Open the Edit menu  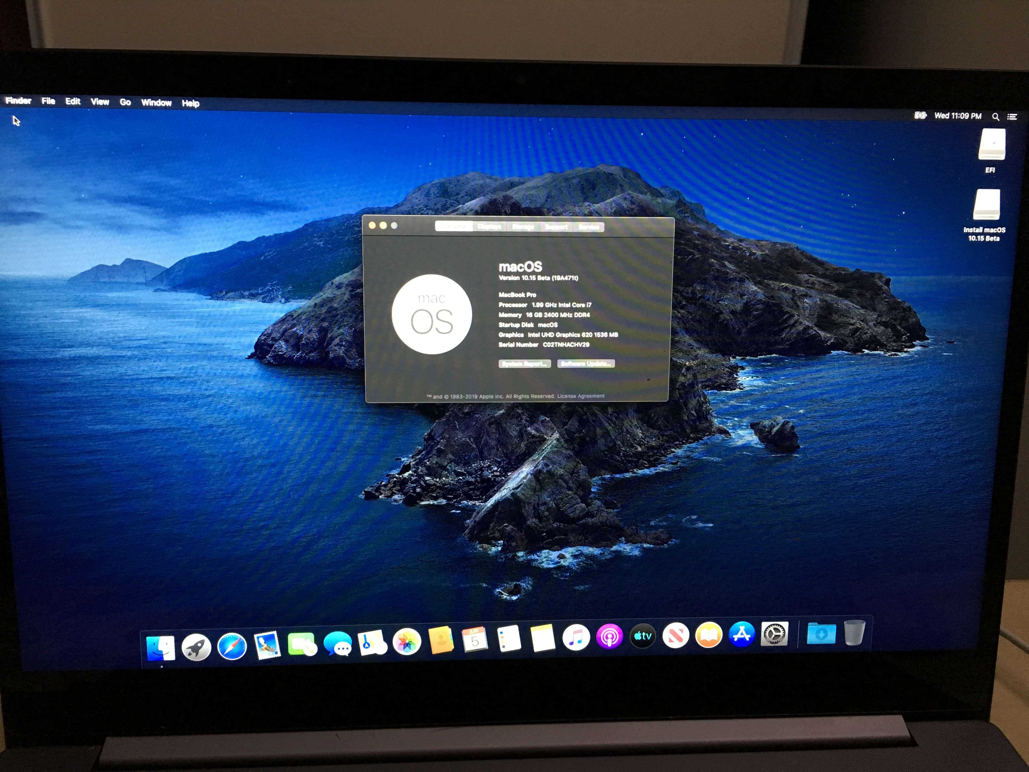(x=72, y=101)
